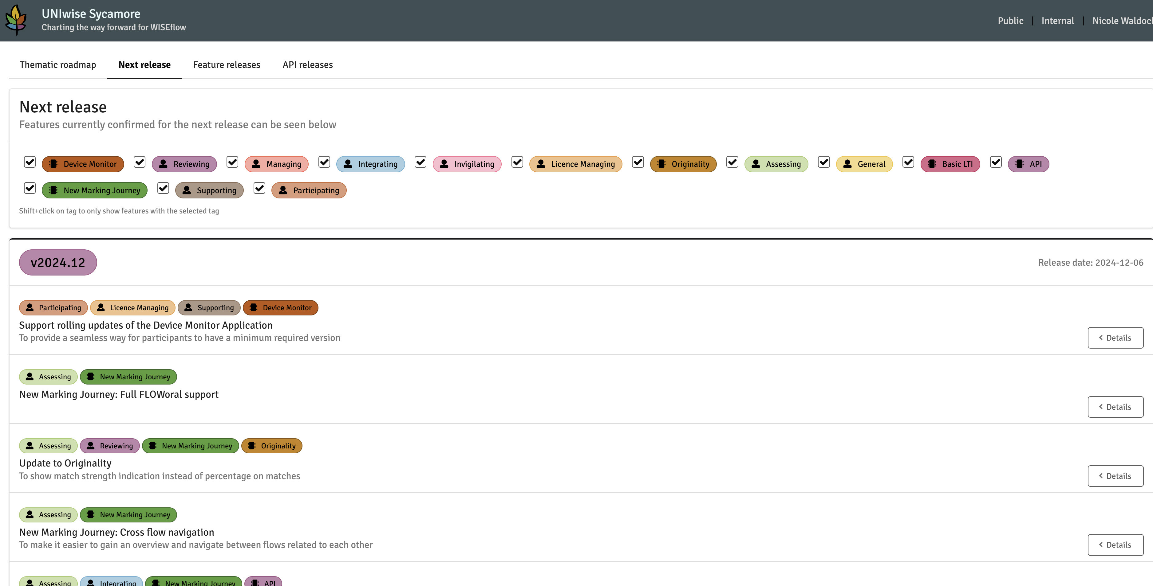Click Assessing tag on Full FLOWoral support
The image size is (1153, 586).
pos(48,377)
